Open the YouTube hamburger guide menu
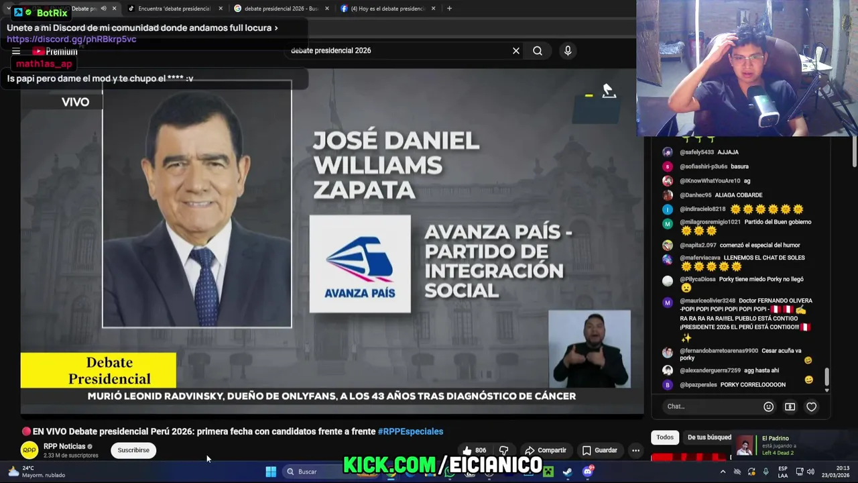This screenshot has width=858, height=483. coord(16,51)
